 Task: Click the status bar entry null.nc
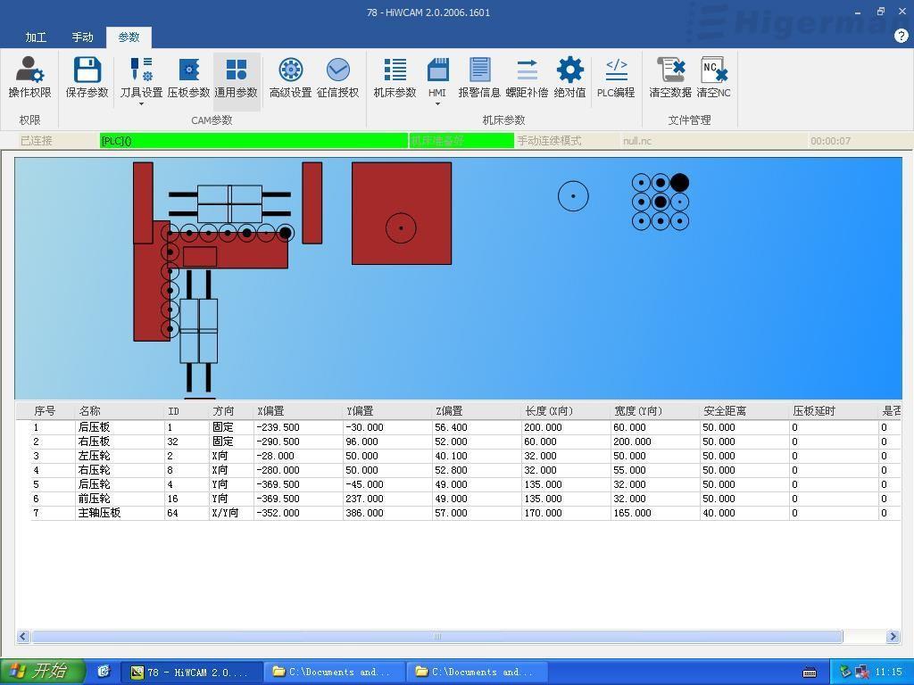pyautogui.click(x=637, y=141)
